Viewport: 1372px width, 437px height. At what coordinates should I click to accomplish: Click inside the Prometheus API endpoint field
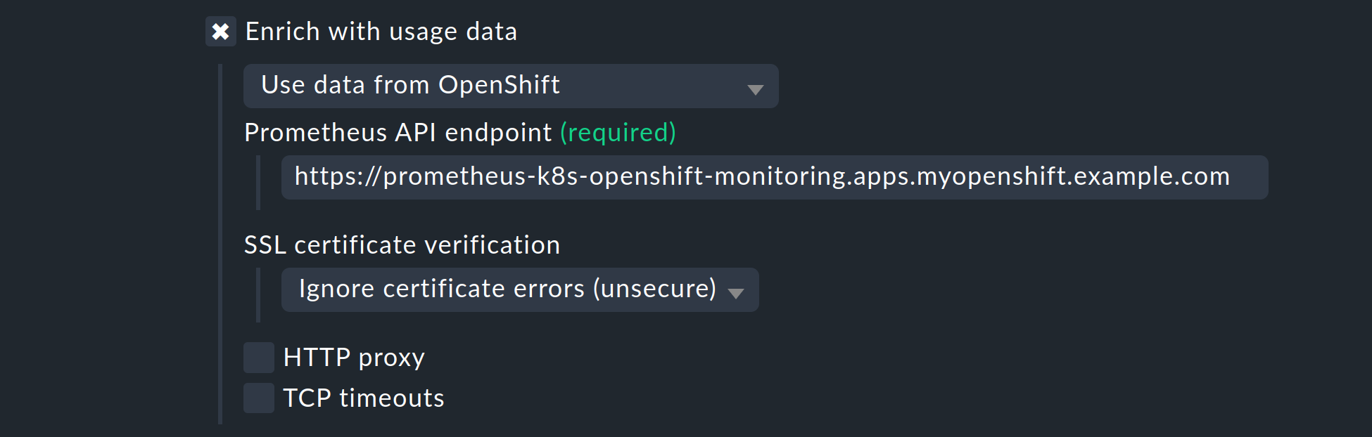coord(773,177)
